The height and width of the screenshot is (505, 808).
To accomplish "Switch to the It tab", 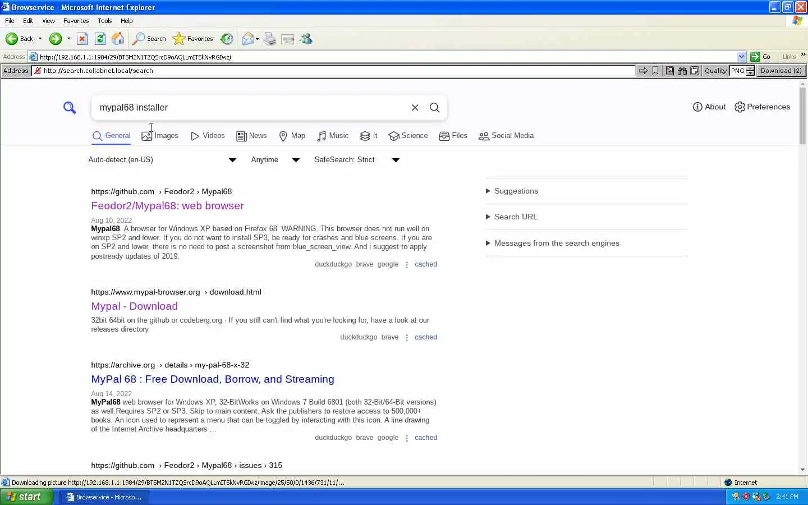I will point(369,136).
